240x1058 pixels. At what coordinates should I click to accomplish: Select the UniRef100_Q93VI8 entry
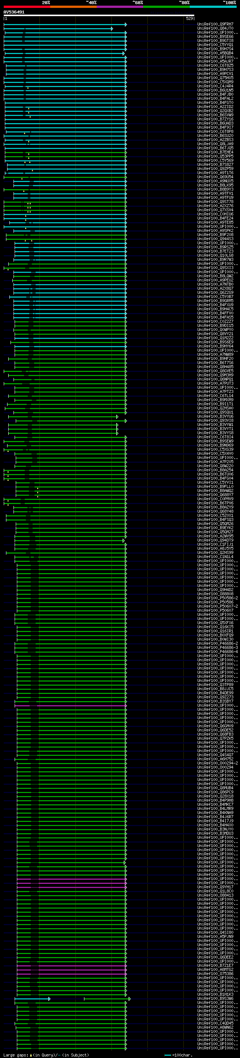(215, 421)
